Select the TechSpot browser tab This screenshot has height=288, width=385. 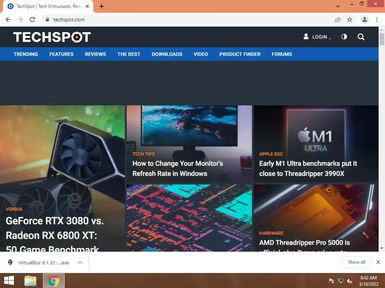tap(48, 6)
